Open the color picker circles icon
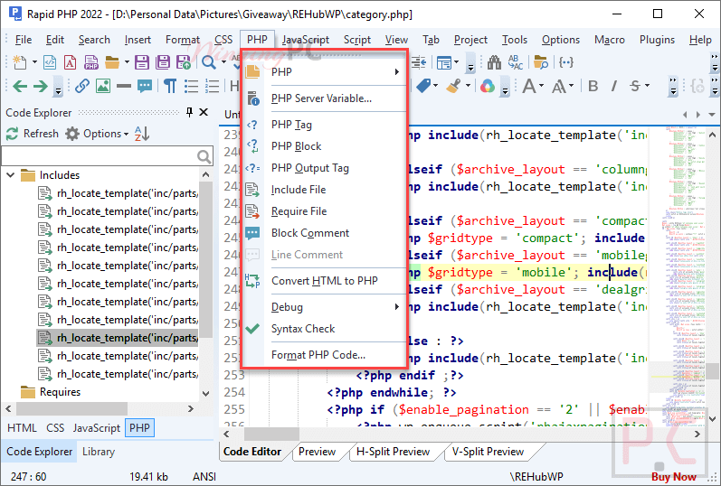The image size is (721, 486). click(488, 86)
